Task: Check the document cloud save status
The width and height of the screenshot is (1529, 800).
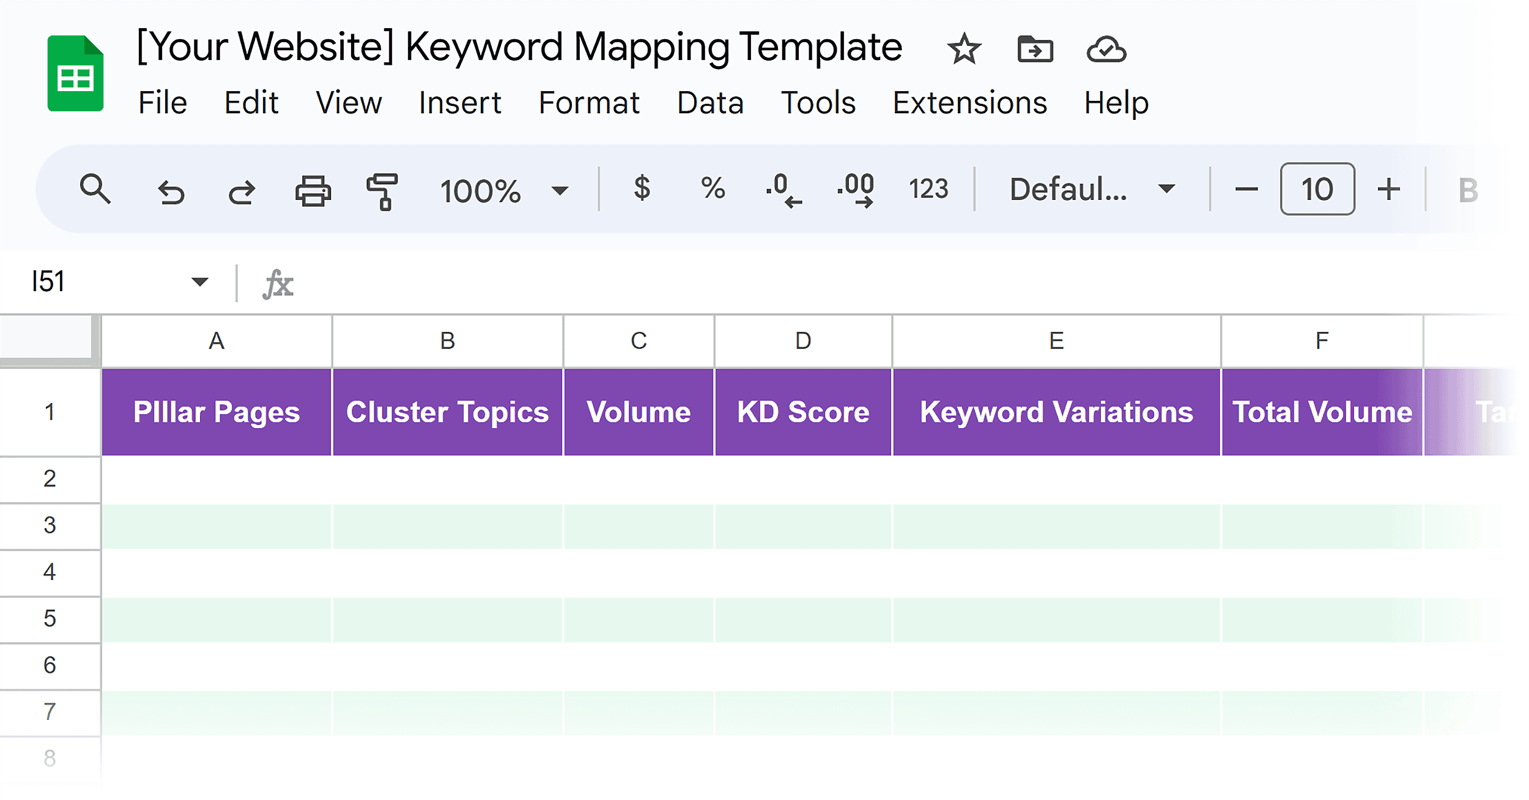Action: 1108,49
